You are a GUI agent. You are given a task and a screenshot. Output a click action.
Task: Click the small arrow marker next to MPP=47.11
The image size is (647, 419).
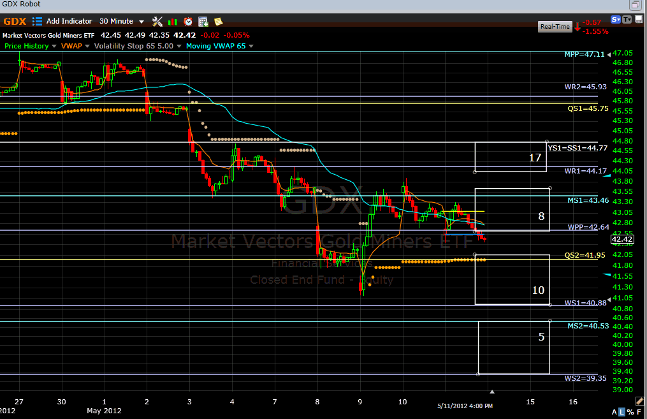pyautogui.click(x=609, y=54)
